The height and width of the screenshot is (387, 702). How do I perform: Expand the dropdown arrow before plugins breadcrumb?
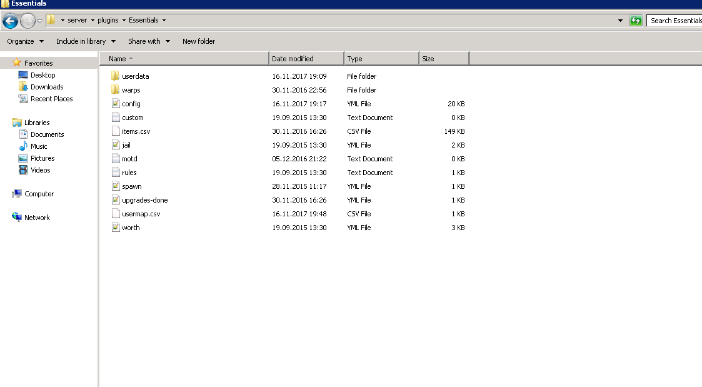point(93,20)
